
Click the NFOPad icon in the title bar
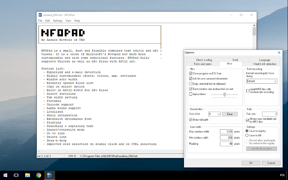pos(40,15)
